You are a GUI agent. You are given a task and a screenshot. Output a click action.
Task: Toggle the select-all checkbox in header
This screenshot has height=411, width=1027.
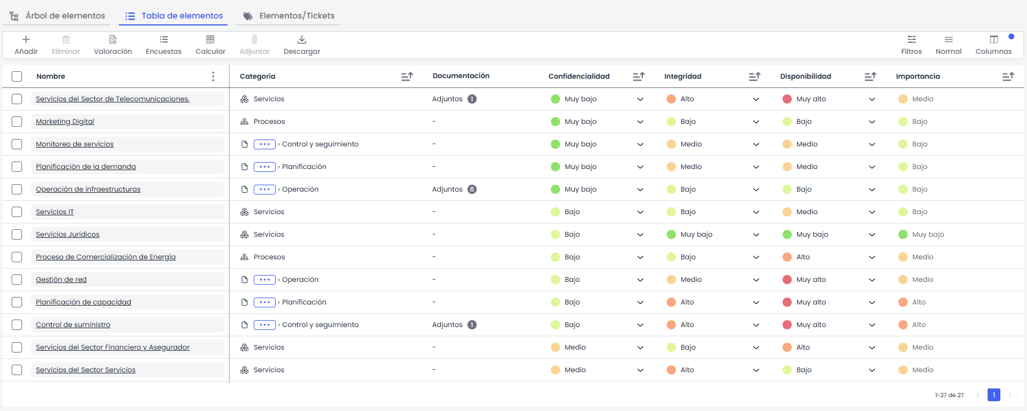[17, 76]
